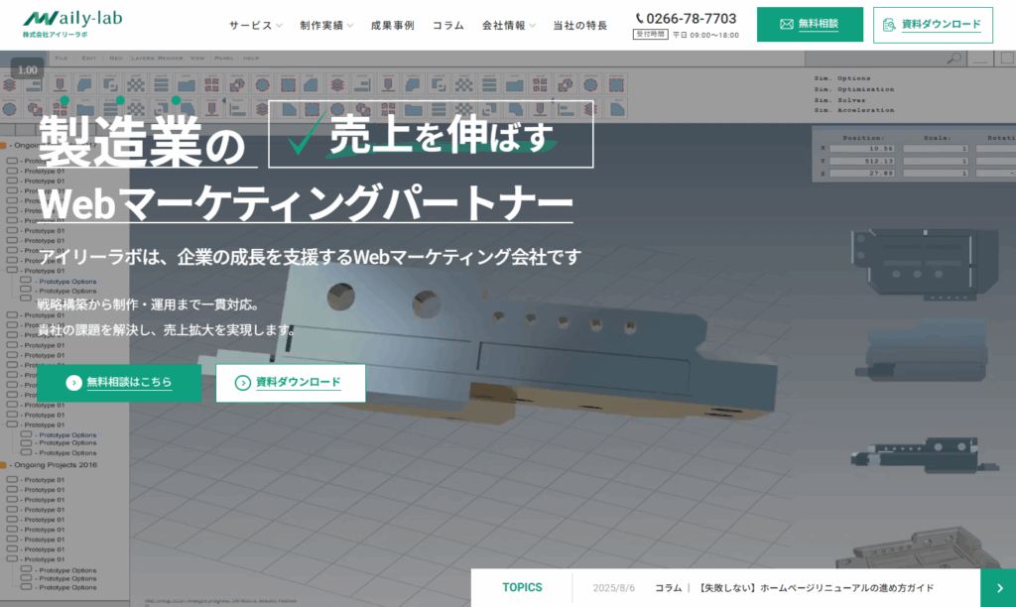Click the 無料相談はこちら hero button
Image resolution: width=1016 pixels, height=607 pixels.
[x=119, y=383]
